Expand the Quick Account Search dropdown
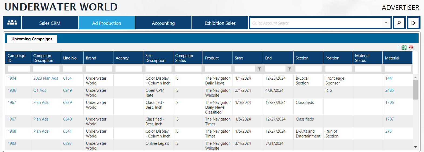 click(x=386, y=23)
